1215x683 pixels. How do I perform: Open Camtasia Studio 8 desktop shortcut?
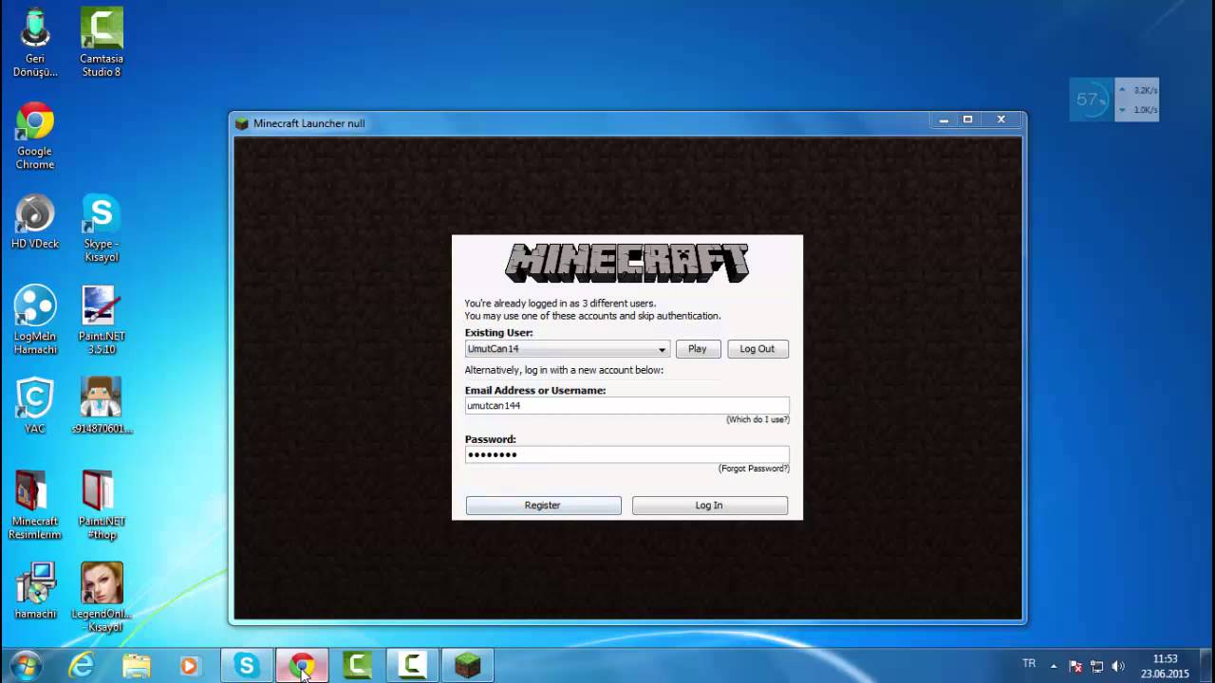click(x=101, y=42)
